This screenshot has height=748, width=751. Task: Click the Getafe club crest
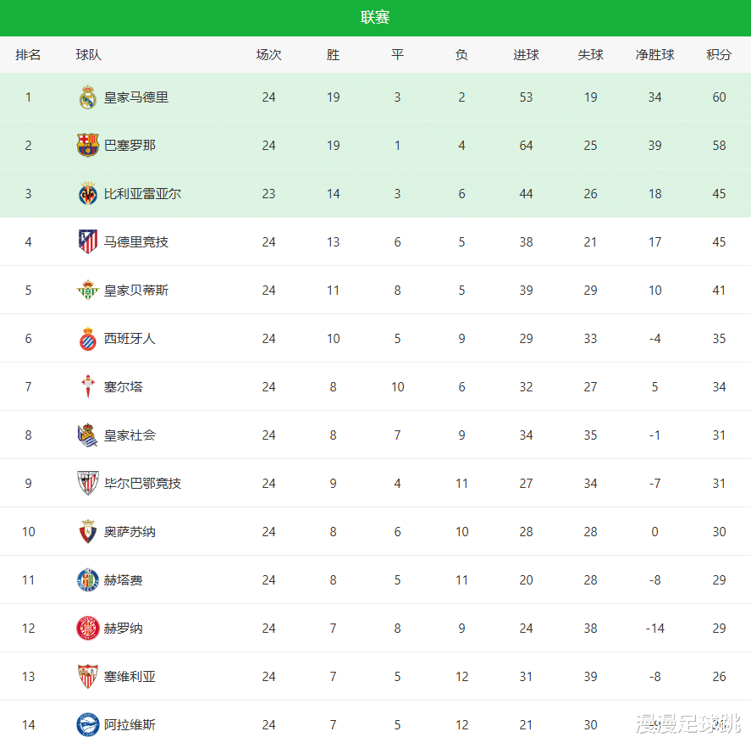[x=88, y=580]
